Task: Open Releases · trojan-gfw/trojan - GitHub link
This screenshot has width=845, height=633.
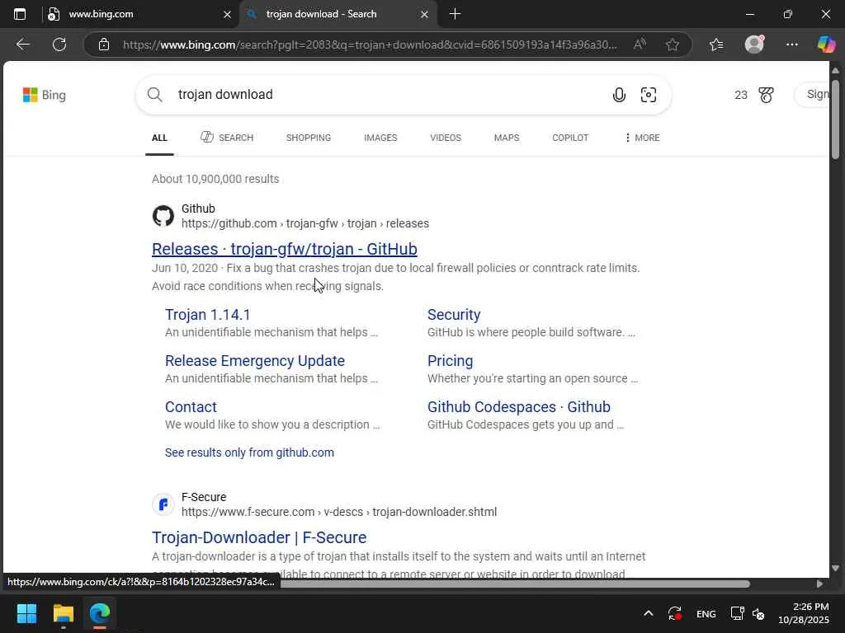Action: pyautogui.click(x=285, y=249)
